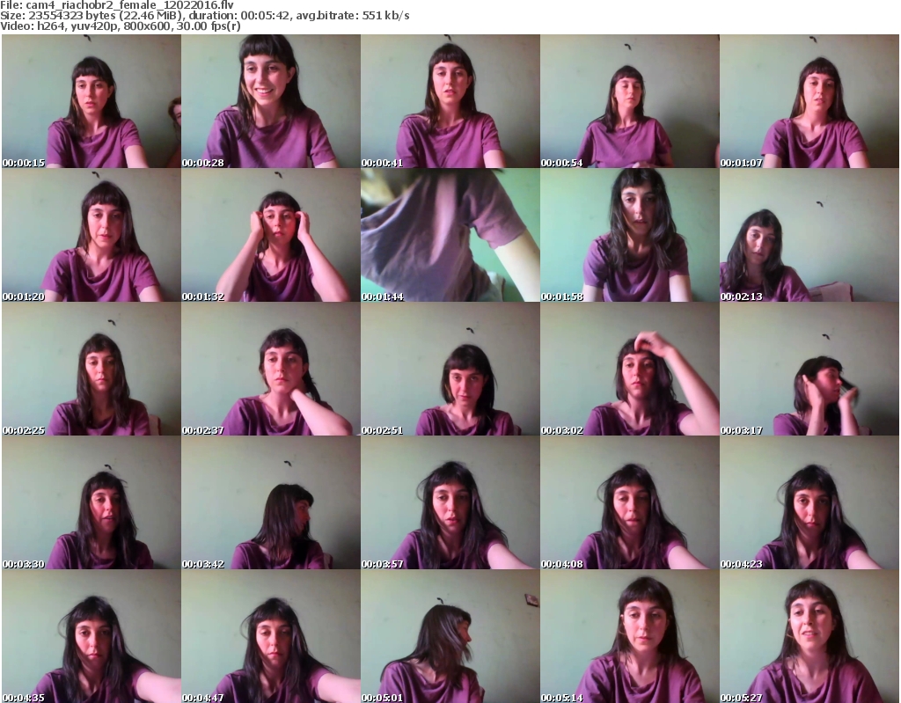The width and height of the screenshot is (901, 703).
Task: Select the thumbnail stamped 00:05:27
Action: click(809, 636)
